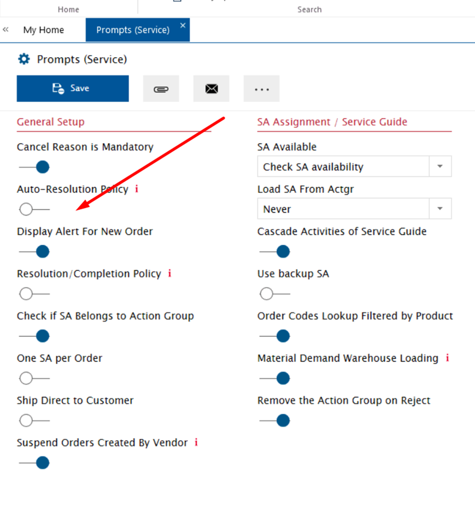Click the General Setup section heading

point(51,122)
